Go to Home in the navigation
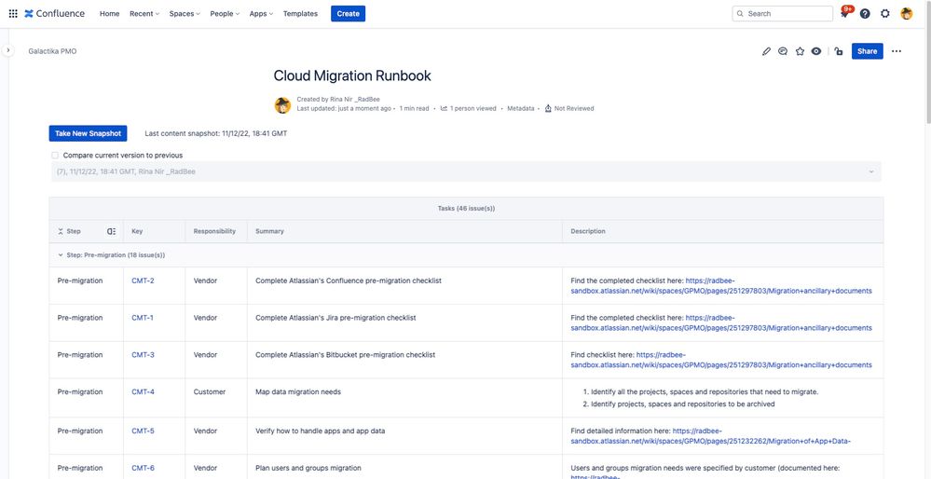This screenshot has height=479, width=931. 109,14
